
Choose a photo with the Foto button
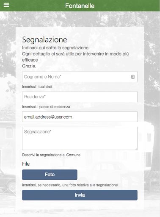tap(50, 175)
